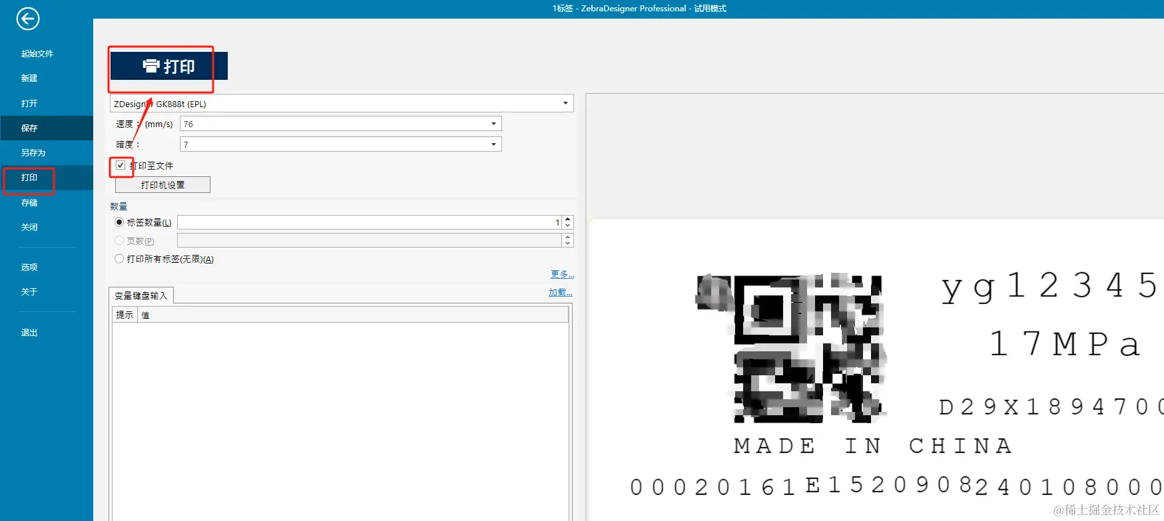Open 关于 in the side menu

[29, 291]
